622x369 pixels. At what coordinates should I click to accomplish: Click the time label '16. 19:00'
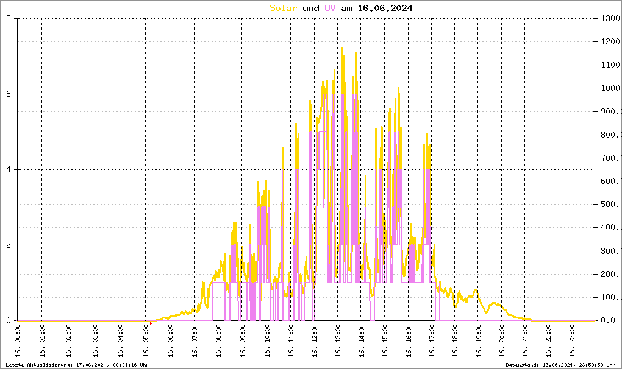pyautogui.click(x=479, y=340)
